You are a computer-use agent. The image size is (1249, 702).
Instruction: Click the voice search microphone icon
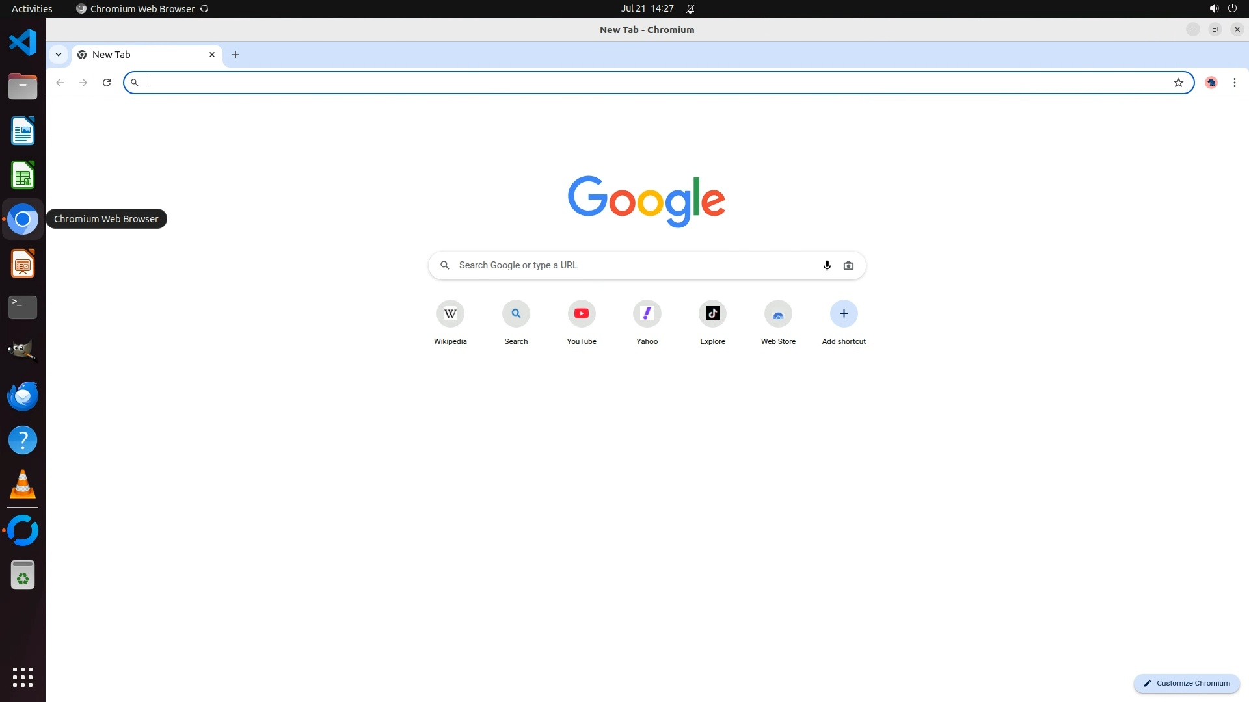pyautogui.click(x=827, y=265)
